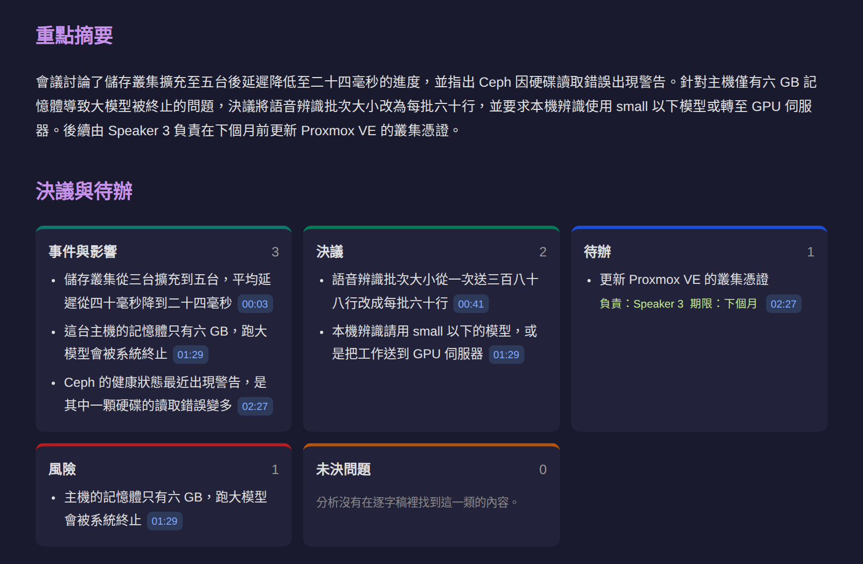
Task: Click the count 3 in the 事件與影響 card
Action: (x=275, y=252)
